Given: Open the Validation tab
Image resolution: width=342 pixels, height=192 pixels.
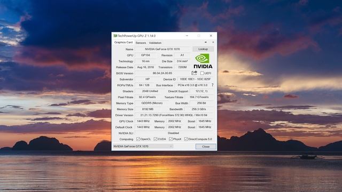Looking at the screenshot, I should tap(155, 43).
